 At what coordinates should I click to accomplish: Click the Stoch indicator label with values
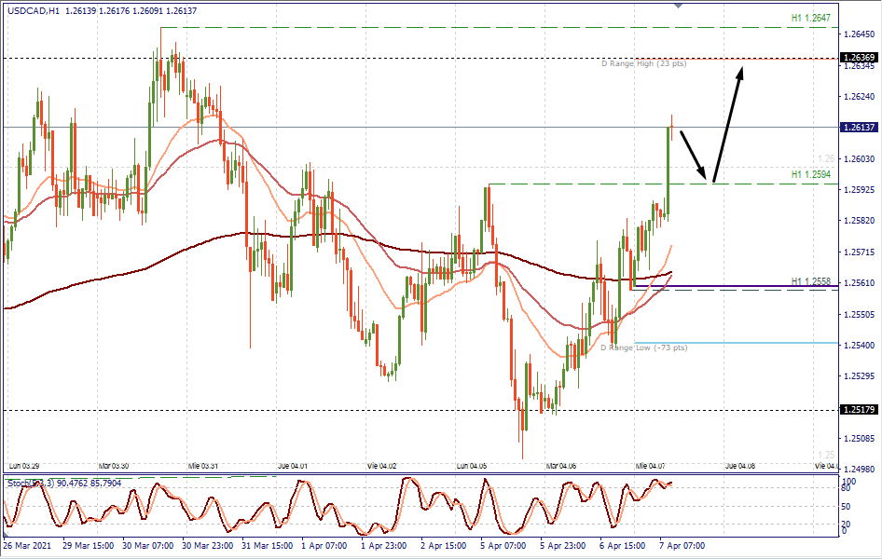point(63,484)
